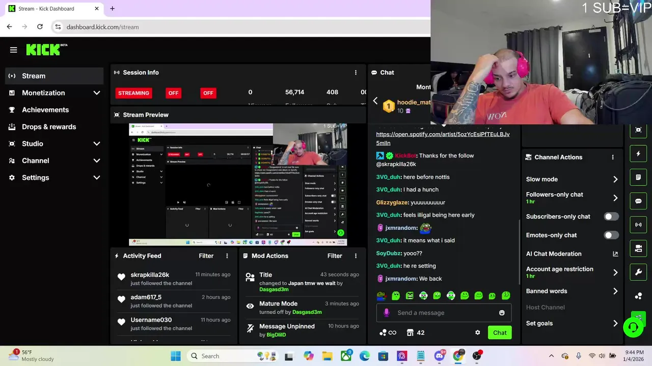Open Windows Start menu
Viewport: 652px width, 366px height.
coord(176,356)
